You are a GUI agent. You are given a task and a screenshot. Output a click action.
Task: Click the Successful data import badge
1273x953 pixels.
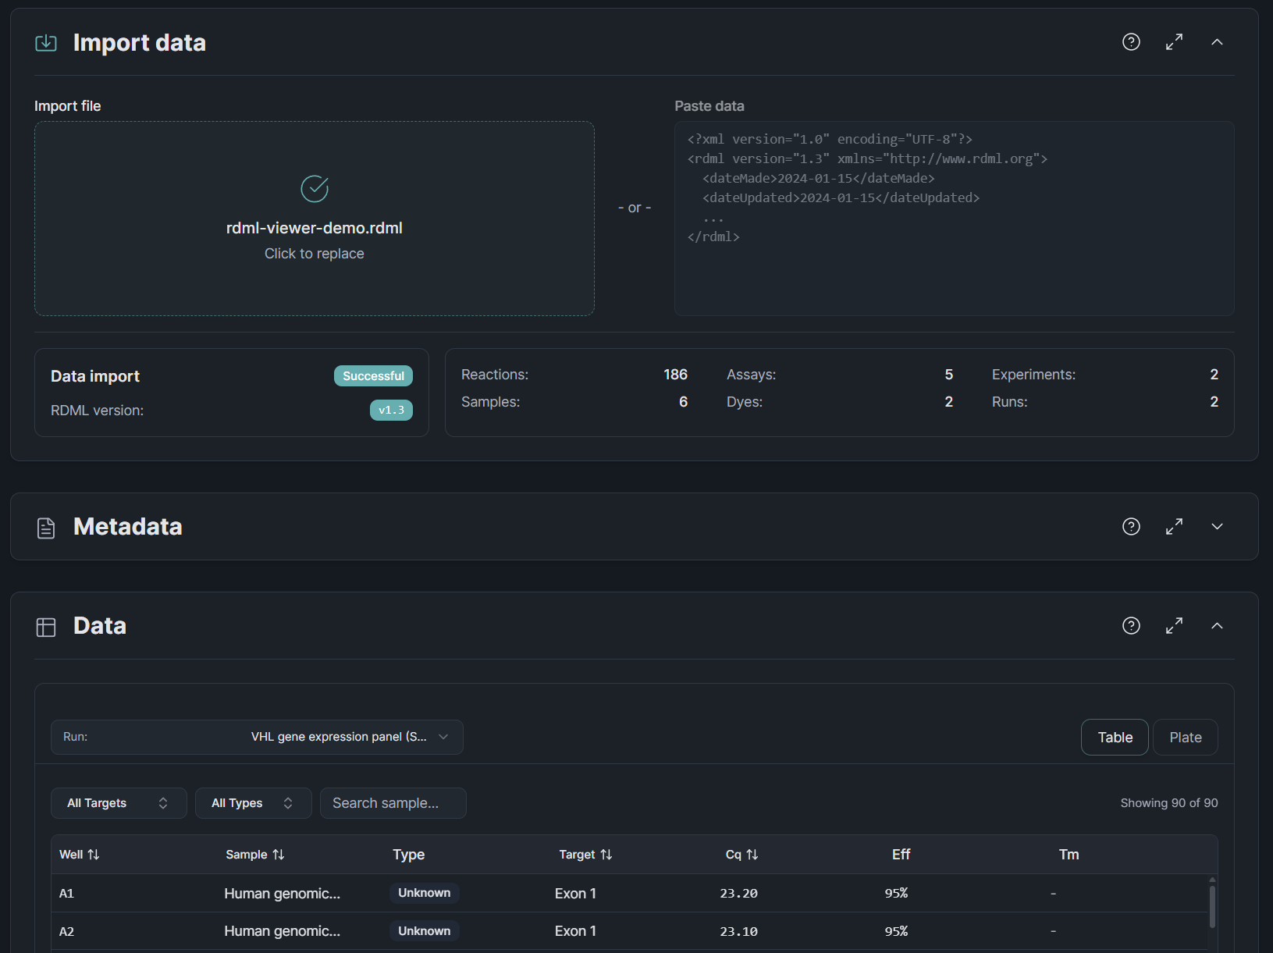pyautogui.click(x=373, y=375)
